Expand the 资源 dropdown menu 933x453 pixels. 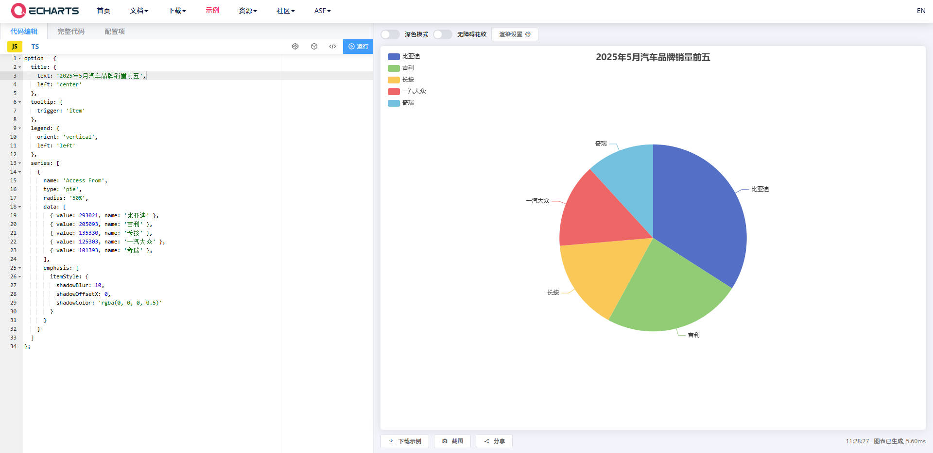[x=248, y=11]
